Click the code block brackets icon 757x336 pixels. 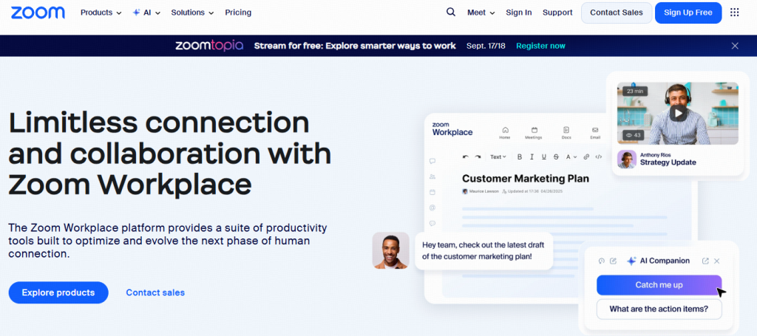coord(599,157)
